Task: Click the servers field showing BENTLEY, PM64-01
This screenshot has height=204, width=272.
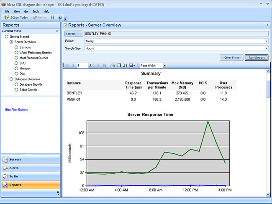Action: click(x=177, y=33)
